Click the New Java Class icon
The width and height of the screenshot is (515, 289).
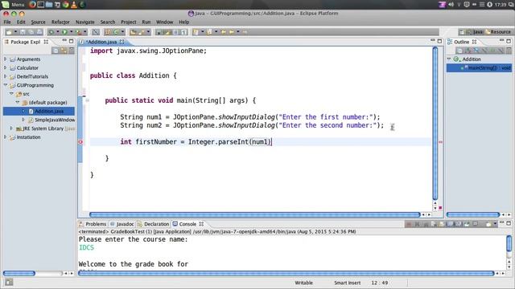tap(116, 32)
